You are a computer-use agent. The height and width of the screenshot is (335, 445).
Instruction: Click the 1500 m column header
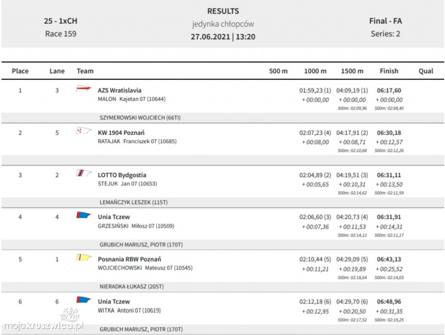coord(352,71)
